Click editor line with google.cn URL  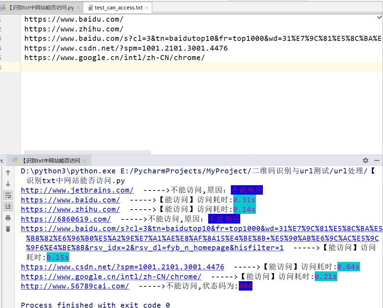(115, 58)
